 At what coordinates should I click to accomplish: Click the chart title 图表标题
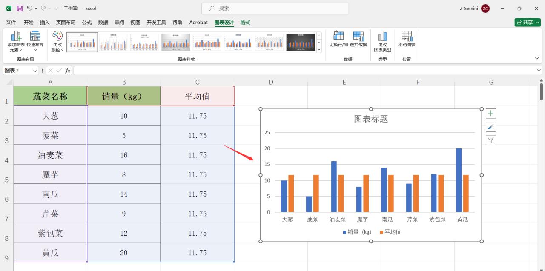[x=371, y=119]
